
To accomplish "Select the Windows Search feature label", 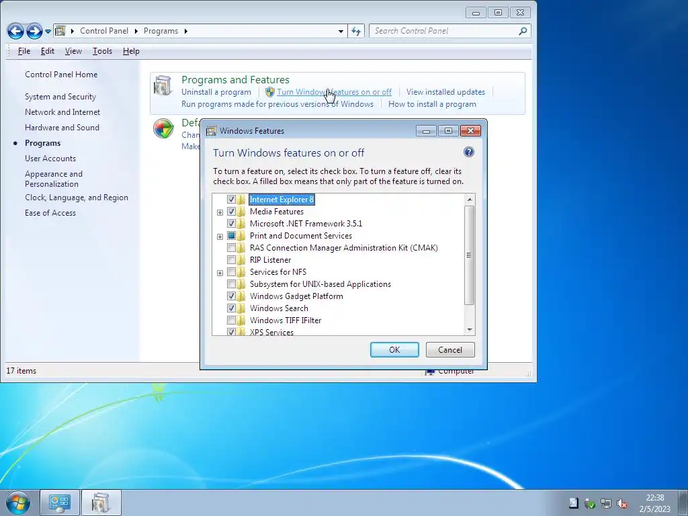I will tap(279, 308).
